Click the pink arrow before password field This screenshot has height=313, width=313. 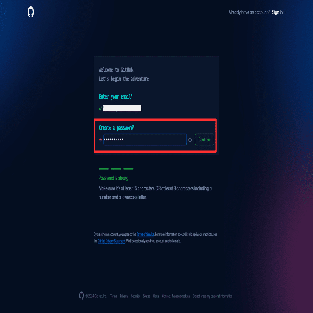(x=100, y=139)
